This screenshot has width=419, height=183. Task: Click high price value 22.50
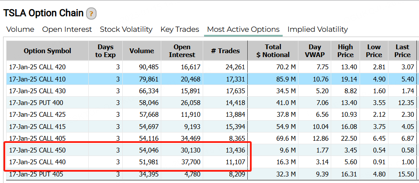[349, 138]
